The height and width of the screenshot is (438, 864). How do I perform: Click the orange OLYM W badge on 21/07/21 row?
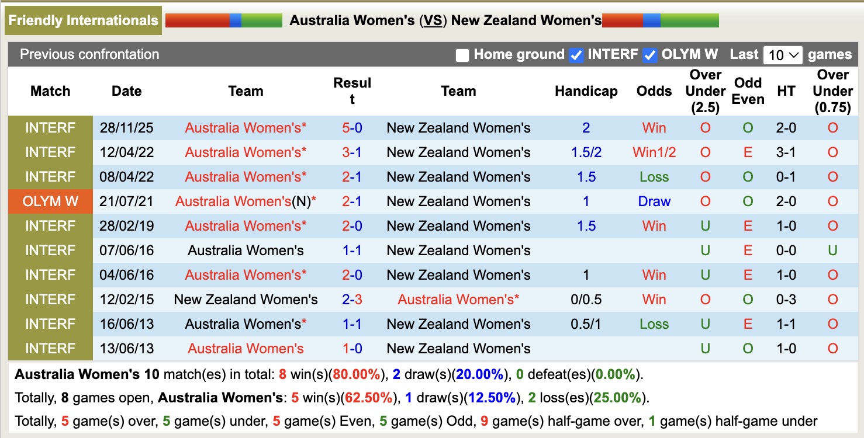(50, 201)
